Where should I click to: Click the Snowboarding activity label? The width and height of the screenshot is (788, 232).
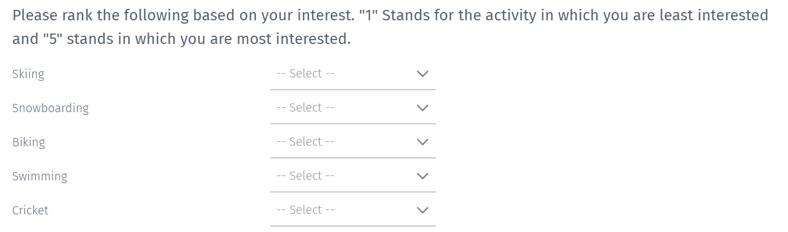pos(50,108)
